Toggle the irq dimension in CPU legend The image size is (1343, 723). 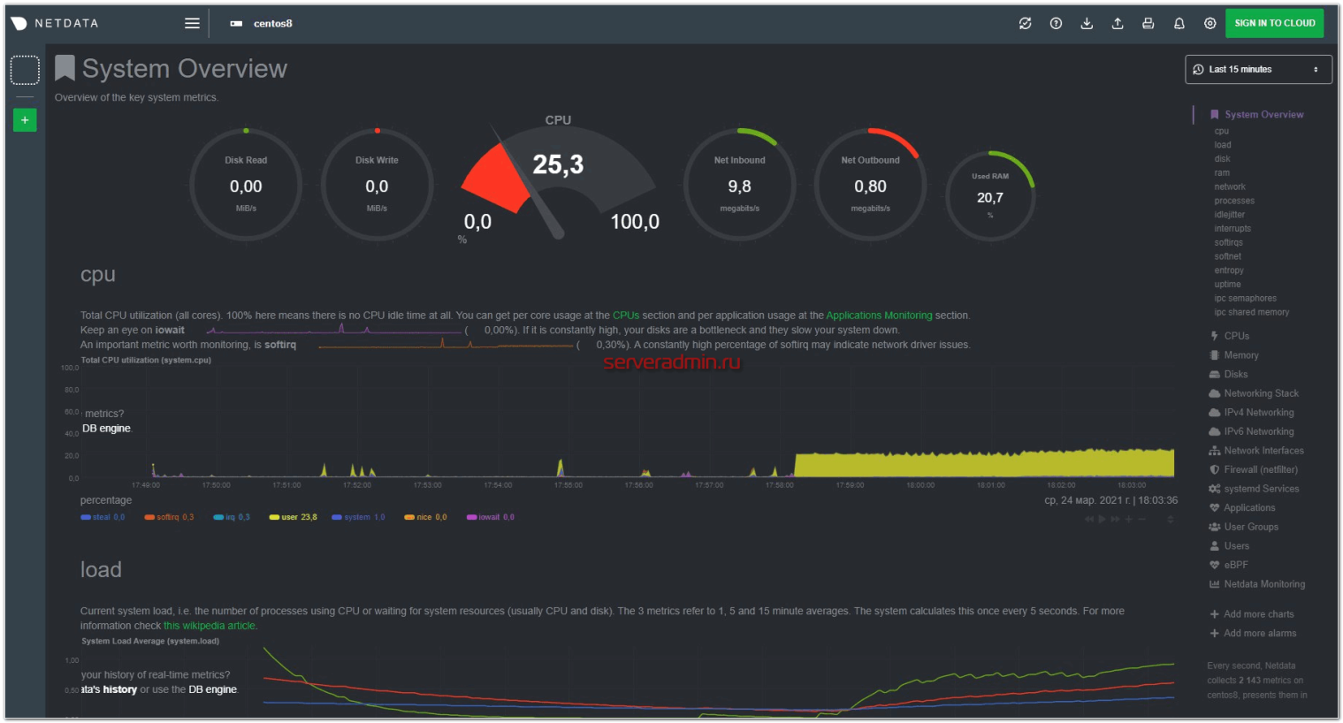point(232,517)
